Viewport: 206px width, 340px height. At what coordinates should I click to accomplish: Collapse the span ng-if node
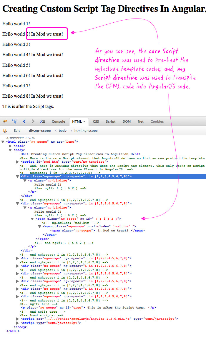pyautogui.click(x=32, y=219)
